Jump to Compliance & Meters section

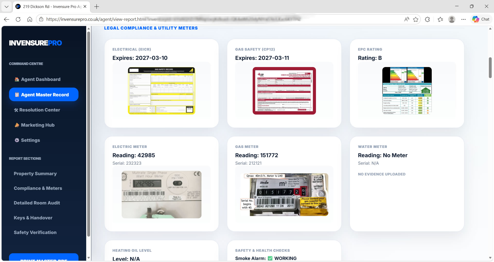point(38,188)
